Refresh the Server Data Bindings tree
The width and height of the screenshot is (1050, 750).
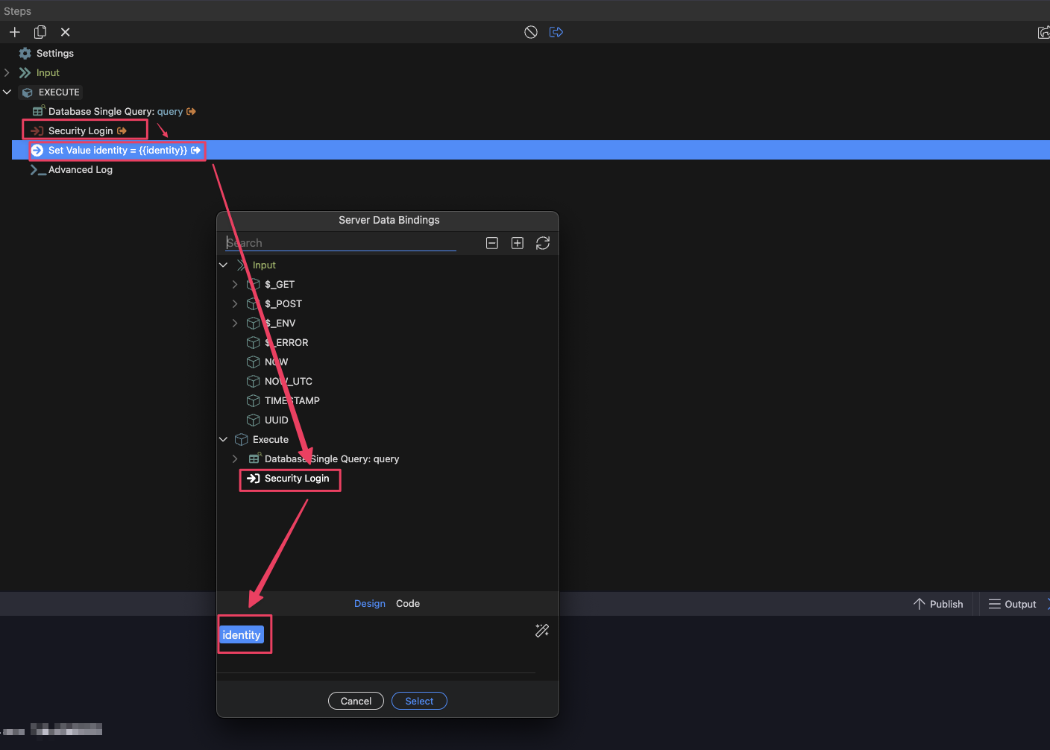click(x=543, y=243)
